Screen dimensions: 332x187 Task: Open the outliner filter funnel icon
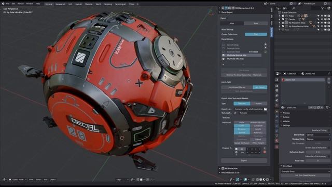323,8
